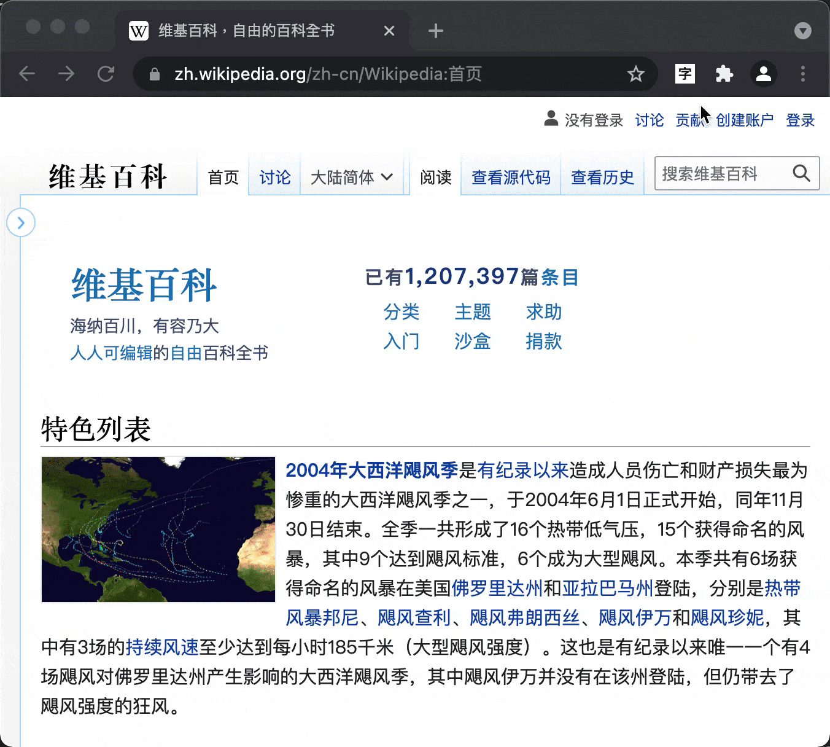Open the 飓风伊万 link

(635, 618)
